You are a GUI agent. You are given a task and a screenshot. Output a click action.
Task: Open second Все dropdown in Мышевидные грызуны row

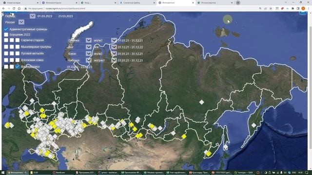coord(114,47)
